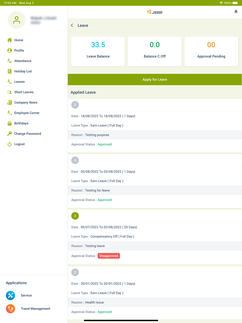Select the 18/08/2022 leave date row
The image size is (242, 323).
(155, 116)
